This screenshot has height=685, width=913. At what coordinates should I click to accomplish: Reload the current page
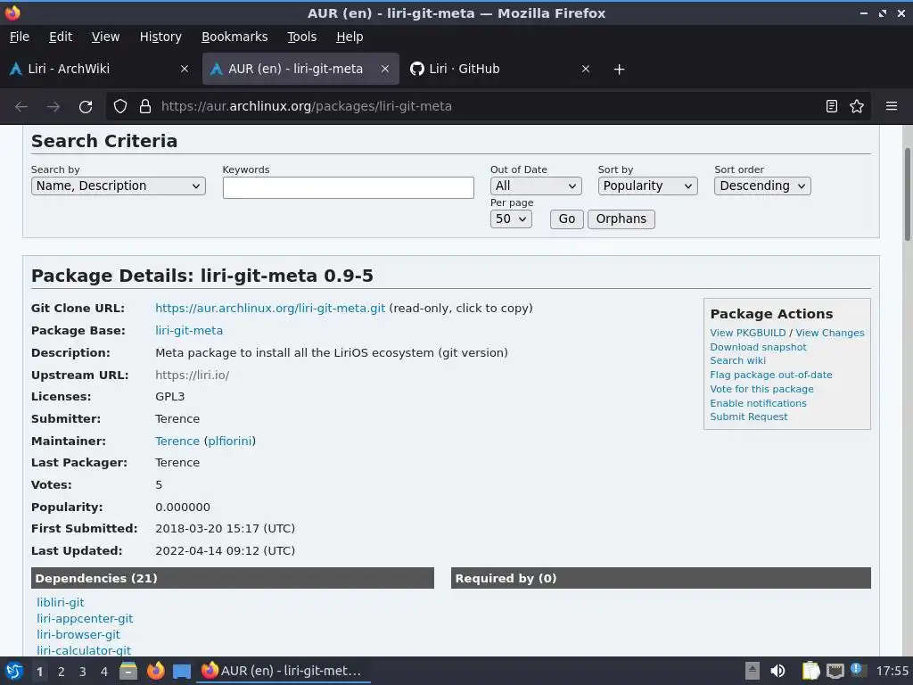[86, 107]
